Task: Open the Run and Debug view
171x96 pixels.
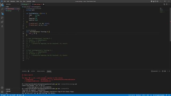Action: point(2,18)
